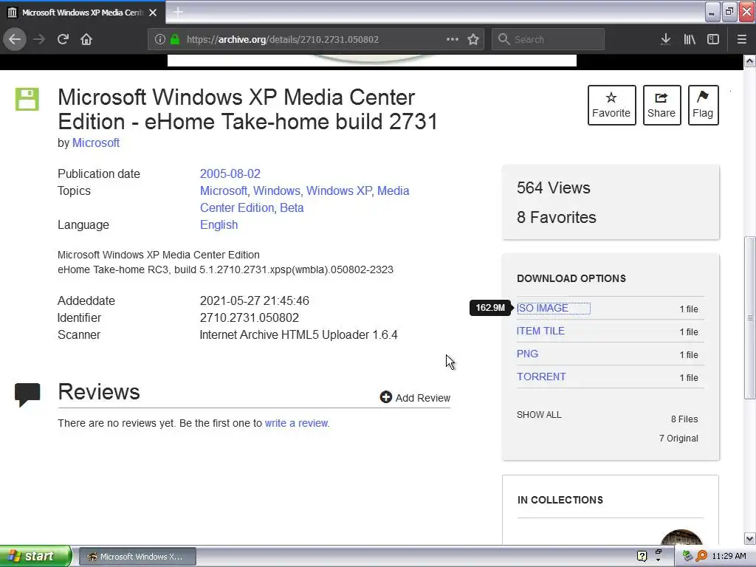Image resolution: width=756 pixels, height=567 pixels.
Task: Toggle the browser sidebars view
Action: pyautogui.click(x=713, y=40)
